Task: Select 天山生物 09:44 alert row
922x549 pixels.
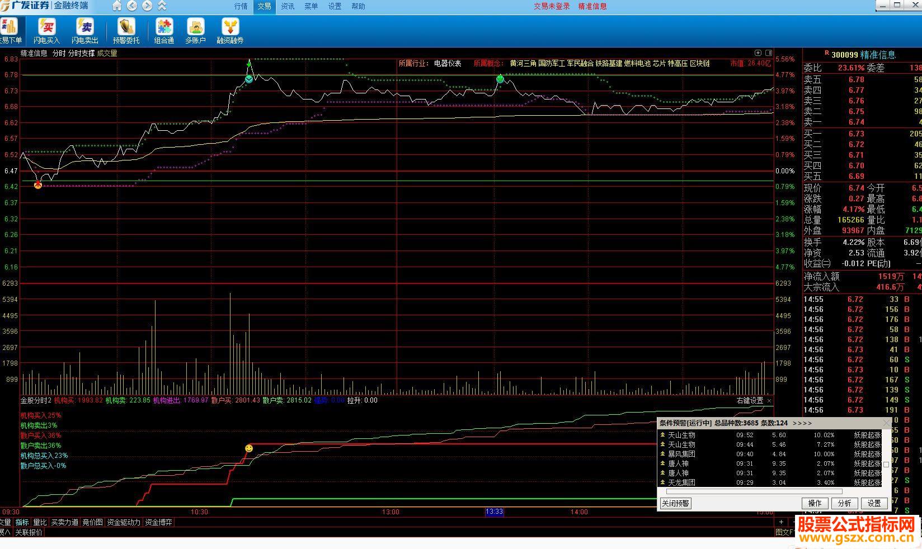Action: coord(771,444)
